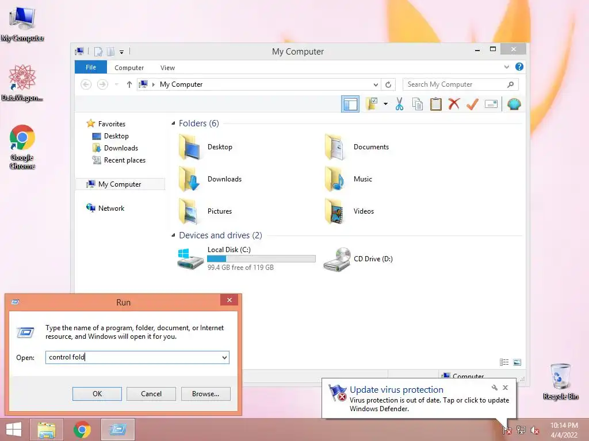
Task: Select Favorites in navigation pane
Action: click(x=112, y=124)
